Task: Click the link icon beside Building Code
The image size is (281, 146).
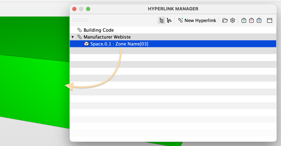Action: click(80, 30)
